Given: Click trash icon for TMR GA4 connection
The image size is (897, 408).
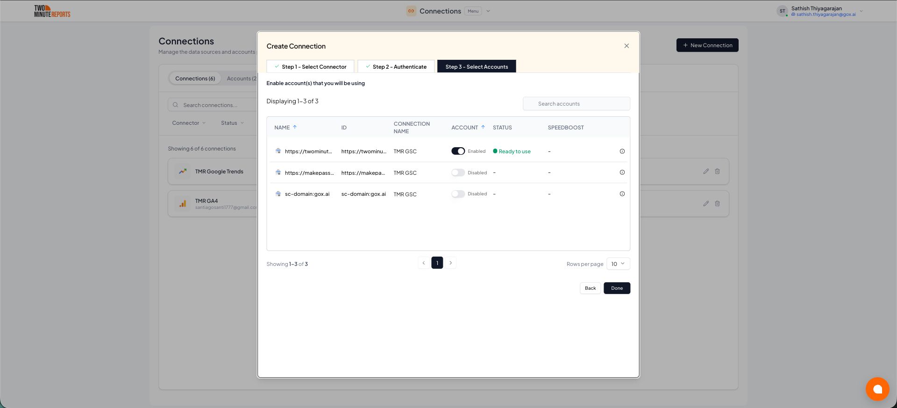Looking at the screenshot, I should point(717,204).
